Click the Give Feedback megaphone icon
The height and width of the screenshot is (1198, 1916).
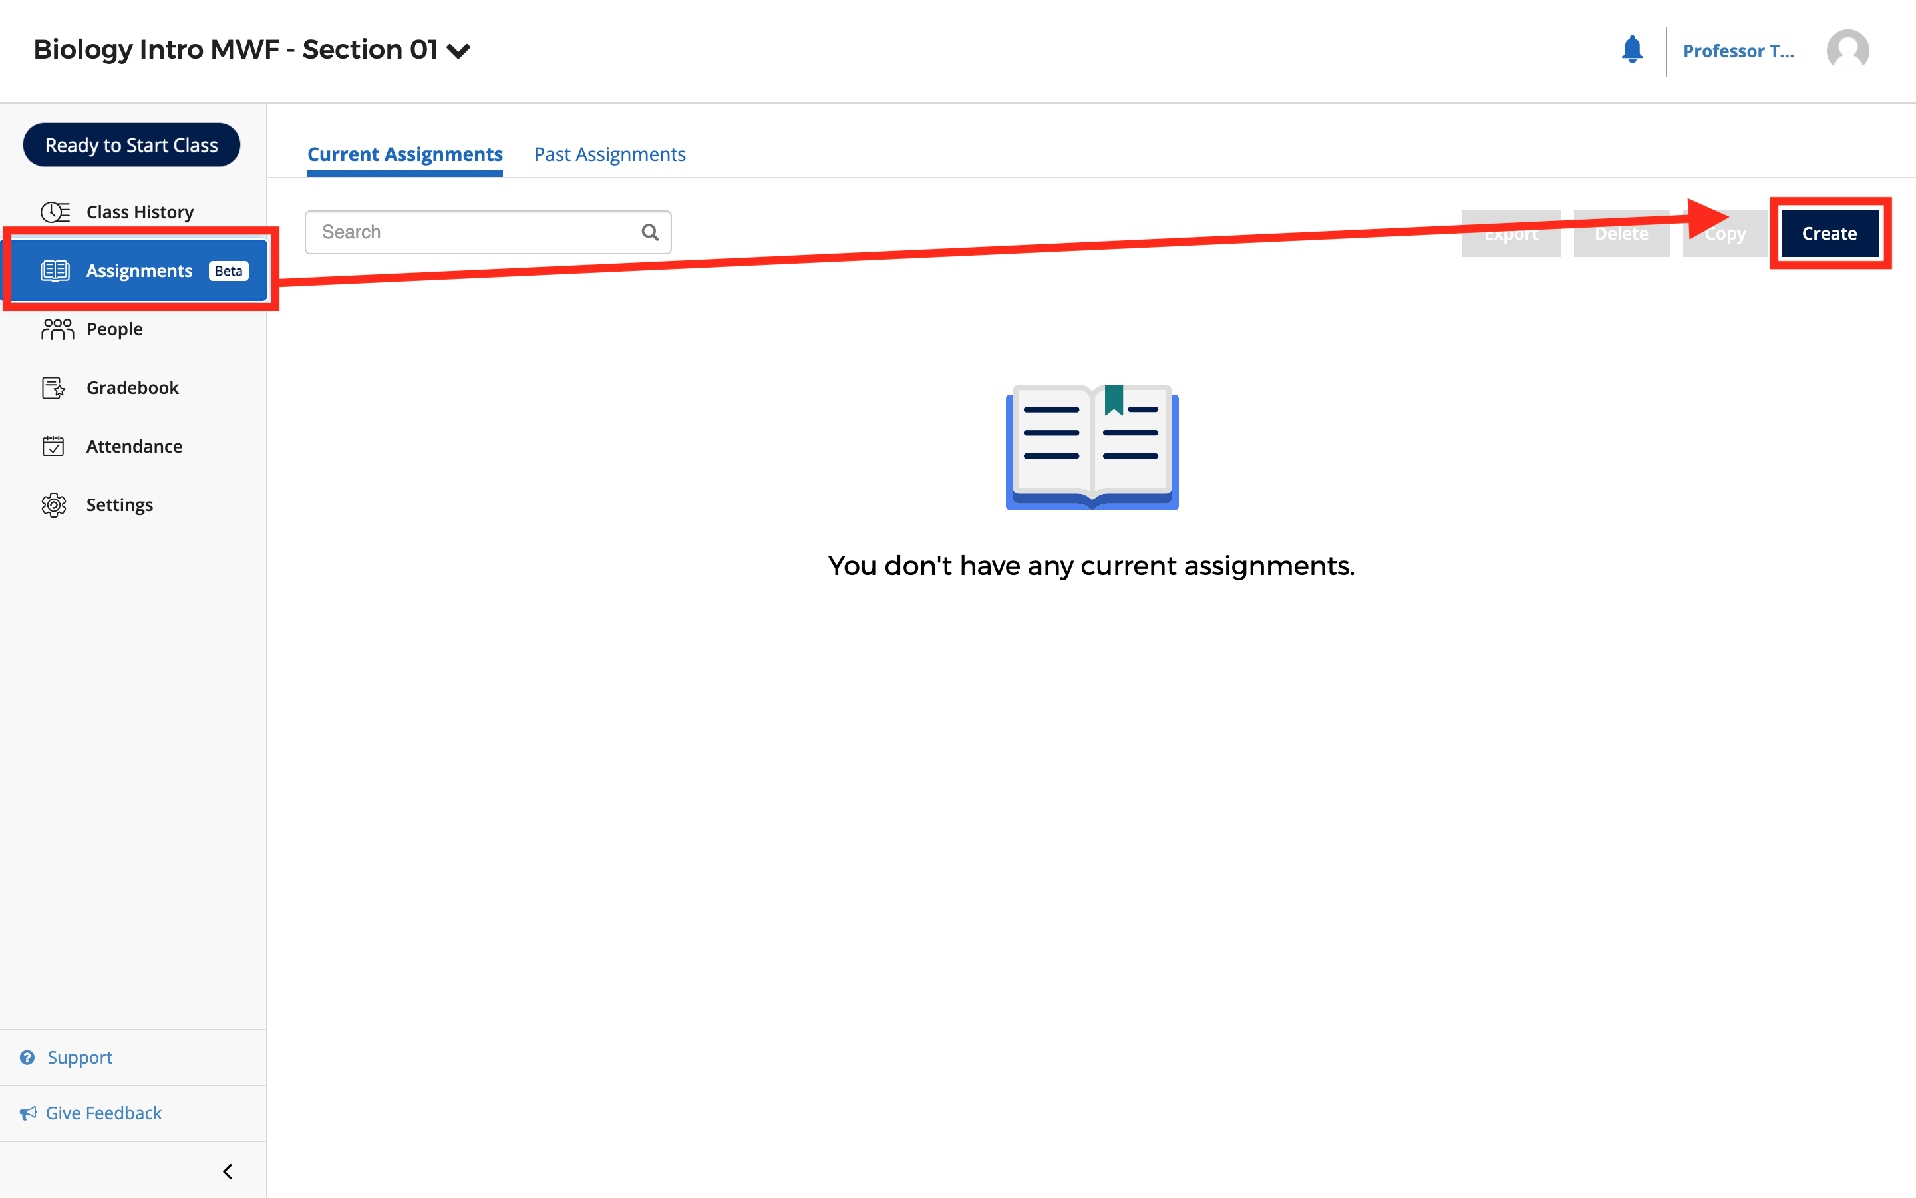click(x=29, y=1112)
